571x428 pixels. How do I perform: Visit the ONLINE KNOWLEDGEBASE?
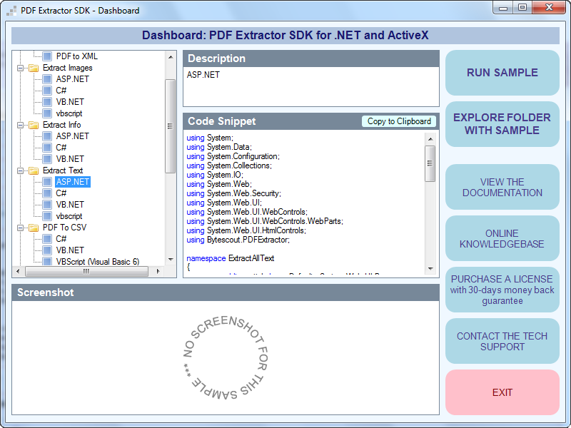[502, 238]
